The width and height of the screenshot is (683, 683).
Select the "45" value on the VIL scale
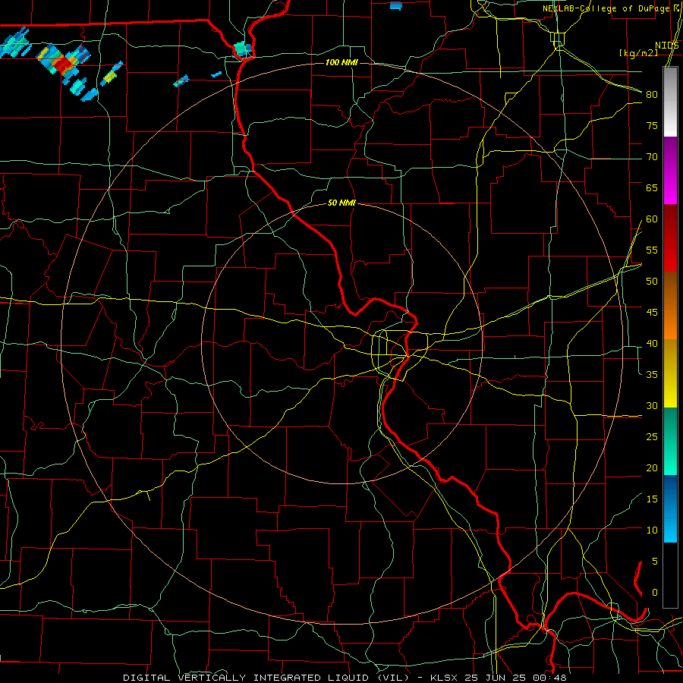pos(652,313)
